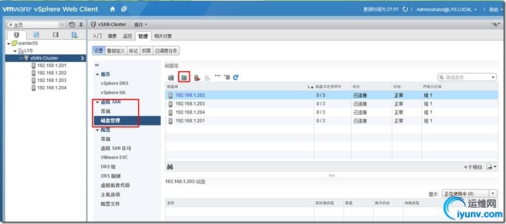506x224 pixels.
Task: Switch to Networking navigator tab
Action: click(74, 34)
